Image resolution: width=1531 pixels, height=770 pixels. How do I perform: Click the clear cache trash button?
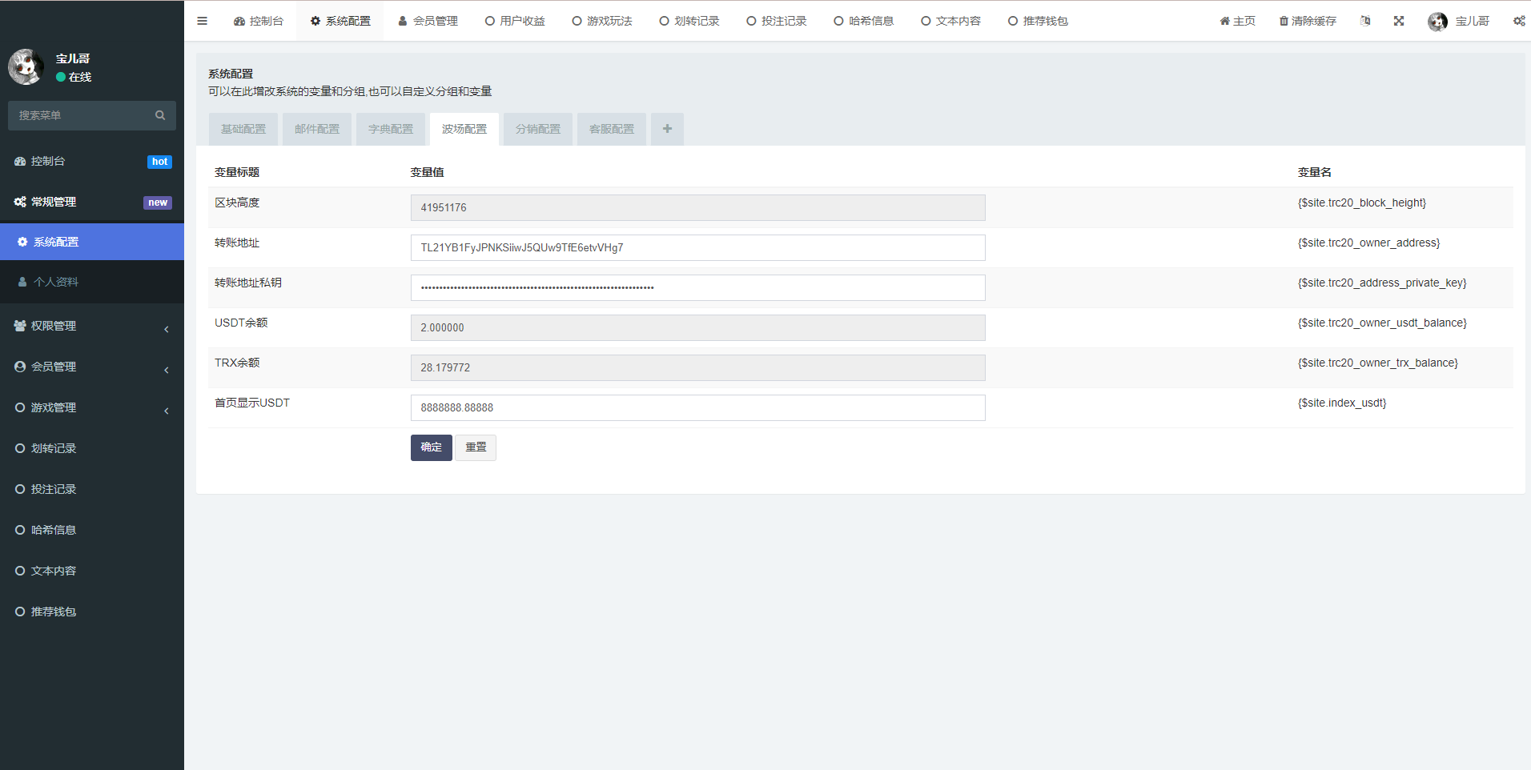[x=1308, y=21]
